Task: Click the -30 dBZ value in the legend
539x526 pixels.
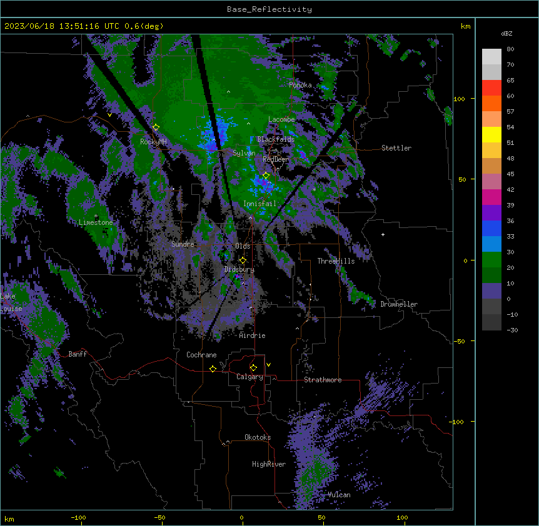Action: pos(512,330)
